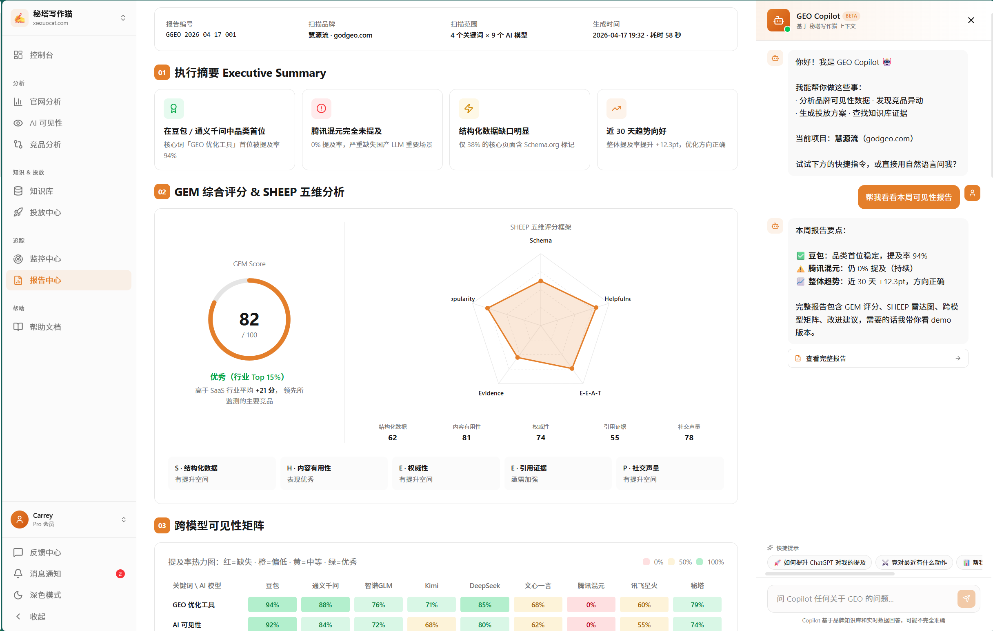Click the GEM Score 82 ring
Viewport: 993px width, 631px height.
pyautogui.click(x=249, y=319)
